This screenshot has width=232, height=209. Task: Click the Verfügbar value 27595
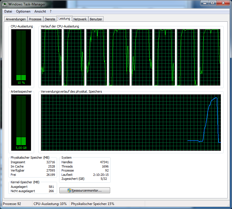pyautogui.click(x=50, y=170)
